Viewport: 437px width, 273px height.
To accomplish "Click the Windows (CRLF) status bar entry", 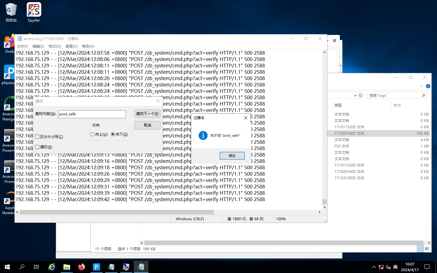I will 190,219.
